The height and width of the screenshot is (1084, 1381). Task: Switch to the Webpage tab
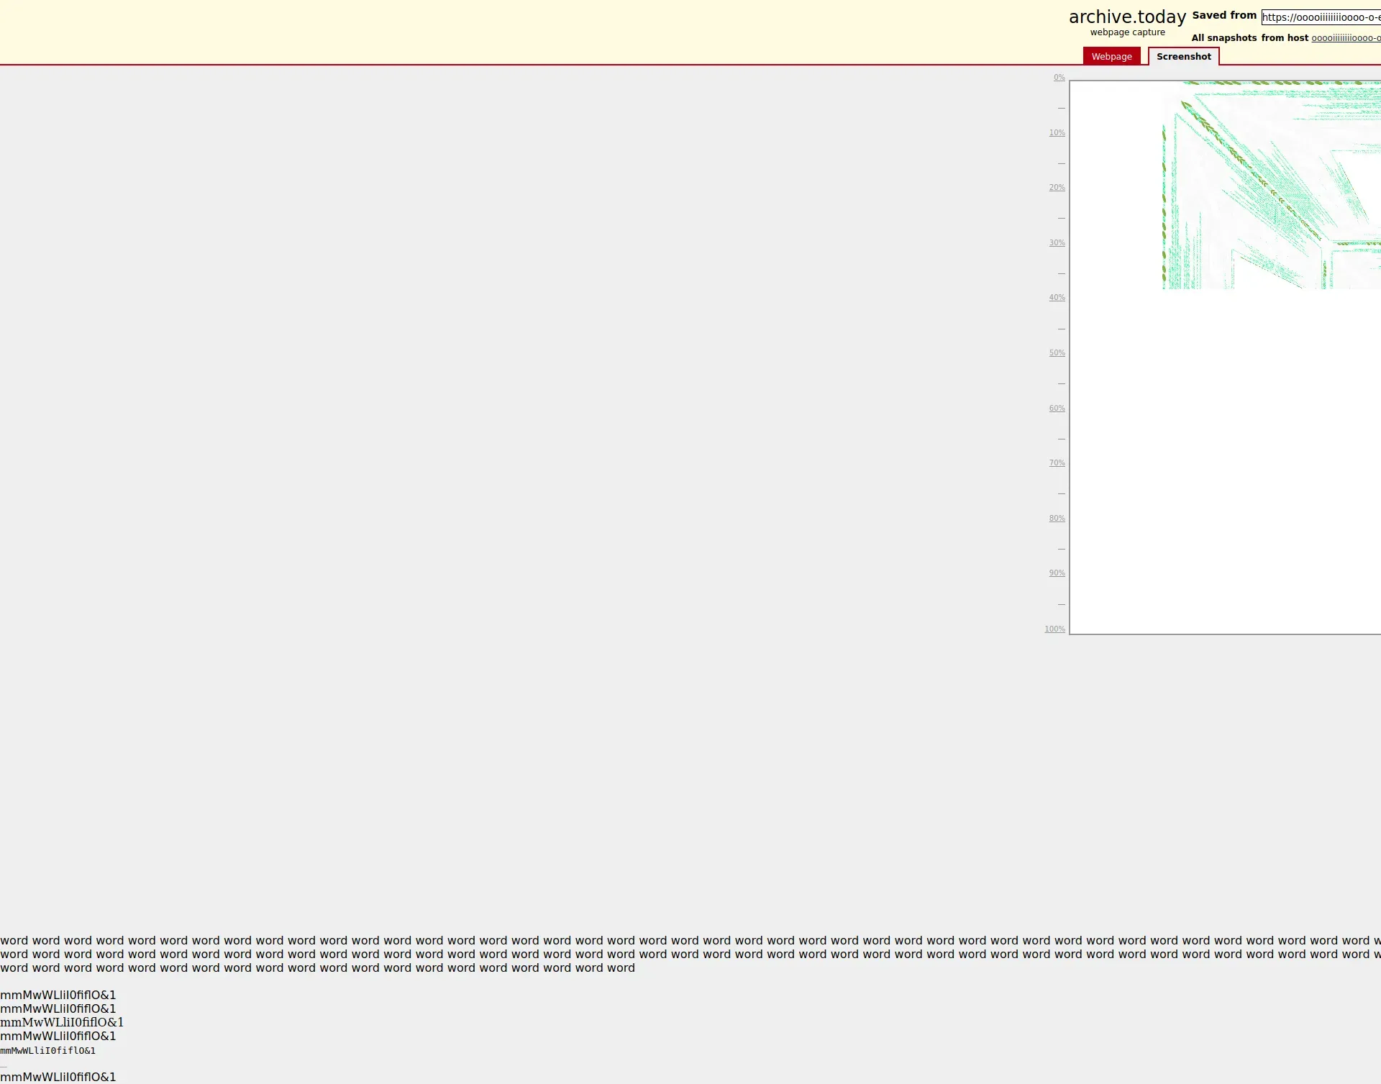click(1111, 57)
